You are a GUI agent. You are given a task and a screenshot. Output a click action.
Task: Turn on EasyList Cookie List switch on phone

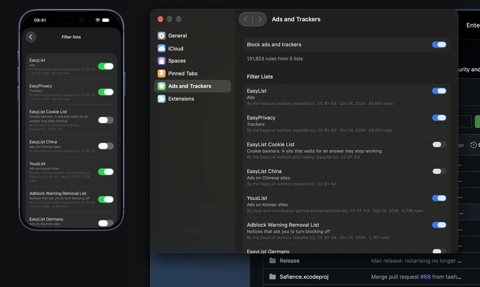click(106, 120)
